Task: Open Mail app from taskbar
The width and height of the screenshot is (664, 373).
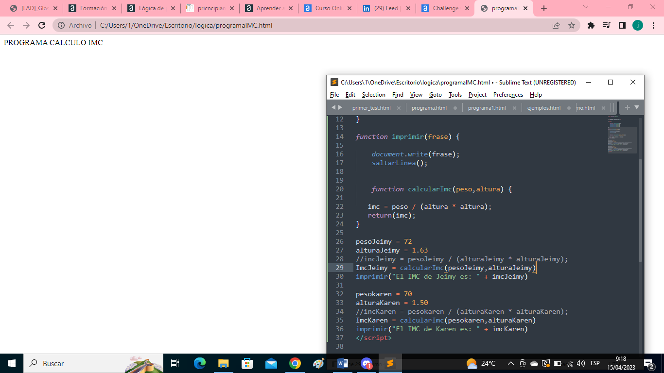Action: click(x=271, y=363)
